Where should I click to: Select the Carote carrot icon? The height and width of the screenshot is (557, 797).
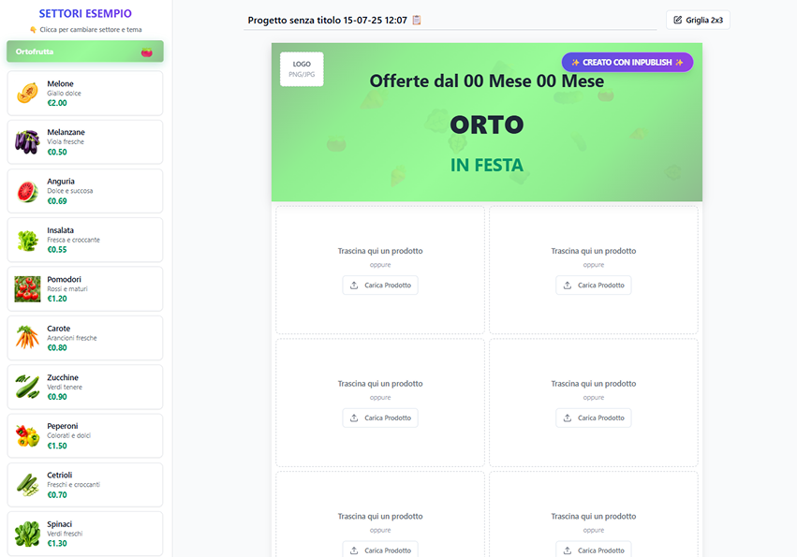click(27, 338)
